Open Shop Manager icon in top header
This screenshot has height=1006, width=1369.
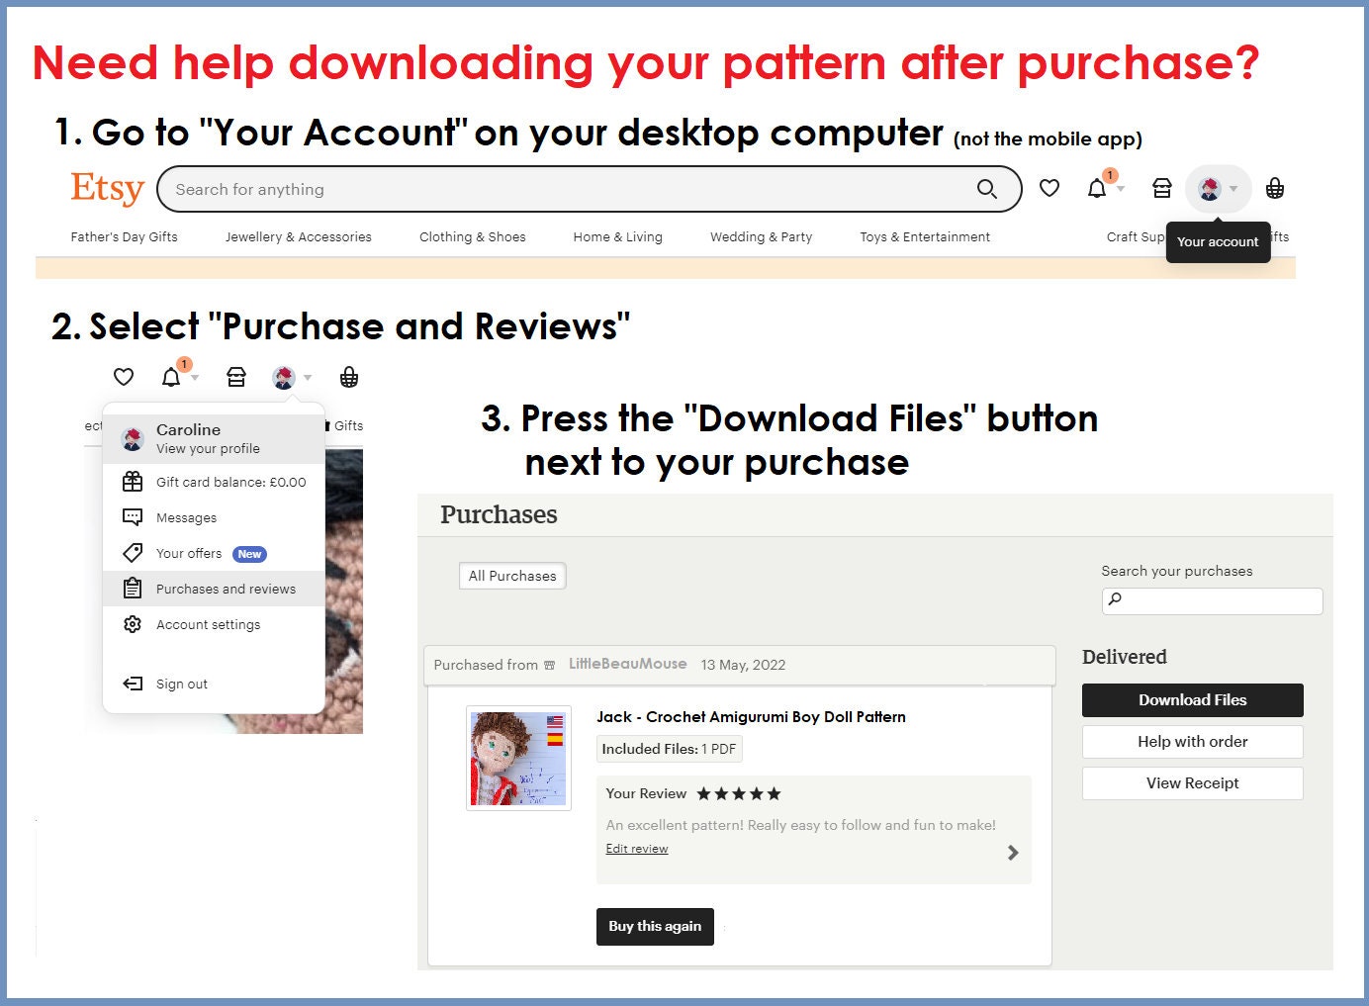click(x=1162, y=188)
